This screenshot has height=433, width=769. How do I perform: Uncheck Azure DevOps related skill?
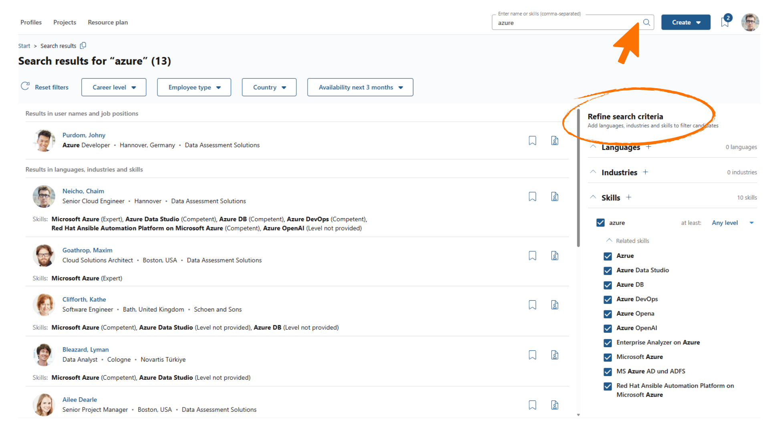pyautogui.click(x=608, y=299)
